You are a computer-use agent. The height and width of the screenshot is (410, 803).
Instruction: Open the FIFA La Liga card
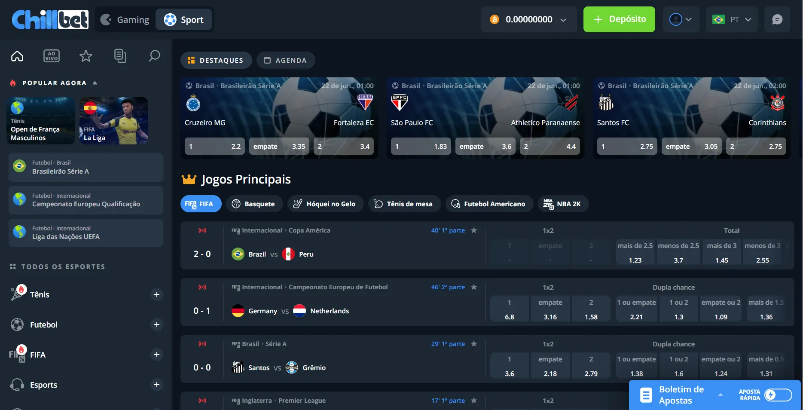114,121
